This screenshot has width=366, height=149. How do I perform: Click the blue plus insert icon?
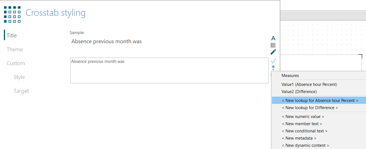[273, 67]
